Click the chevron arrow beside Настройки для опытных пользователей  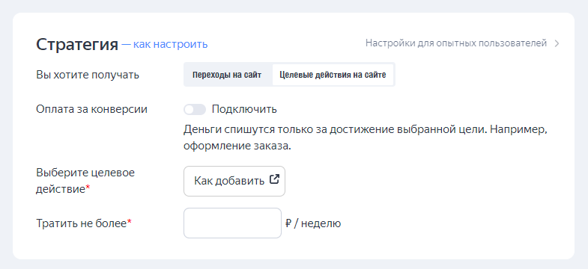557,43
